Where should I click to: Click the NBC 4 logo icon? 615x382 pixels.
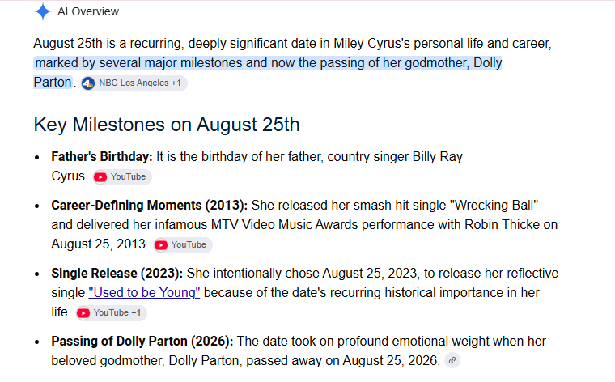click(x=88, y=83)
